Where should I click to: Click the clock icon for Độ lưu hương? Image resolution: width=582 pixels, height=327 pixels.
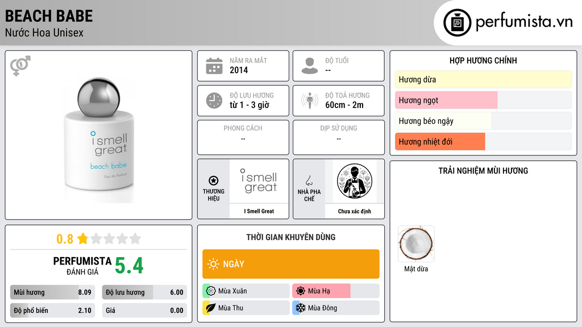(214, 100)
